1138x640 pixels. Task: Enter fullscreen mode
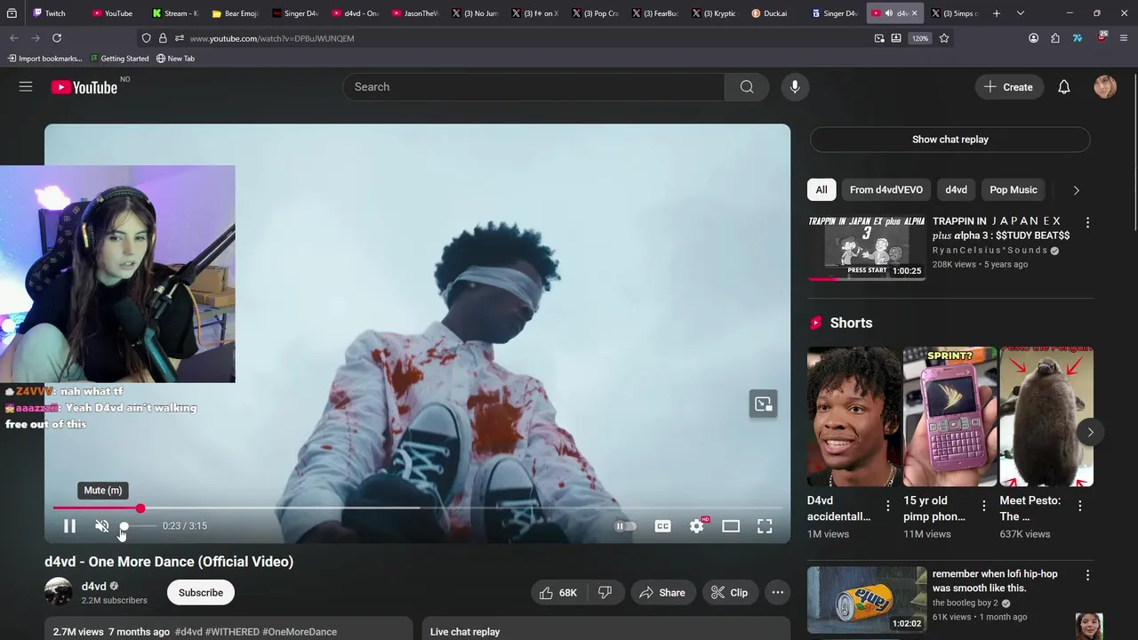tap(765, 526)
